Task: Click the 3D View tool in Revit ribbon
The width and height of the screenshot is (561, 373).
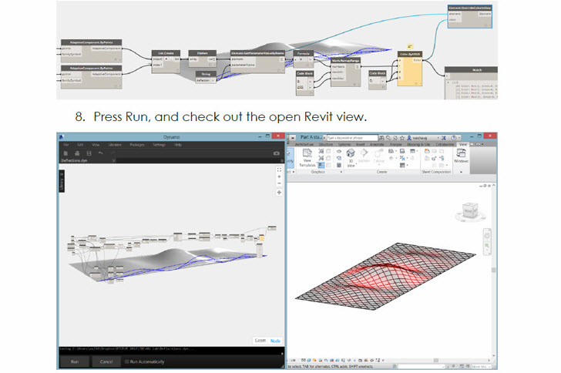Action: [x=351, y=158]
